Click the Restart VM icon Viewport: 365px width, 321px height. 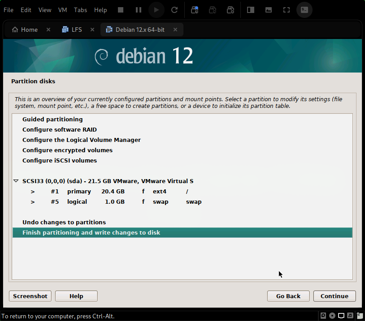pos(174,10)
